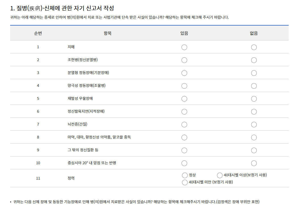Screen dimensions: 298x209
Task: Select '없음' for 양극성 정동장애(조울병)
Action: pyautogui.click(x=254, y=86)
